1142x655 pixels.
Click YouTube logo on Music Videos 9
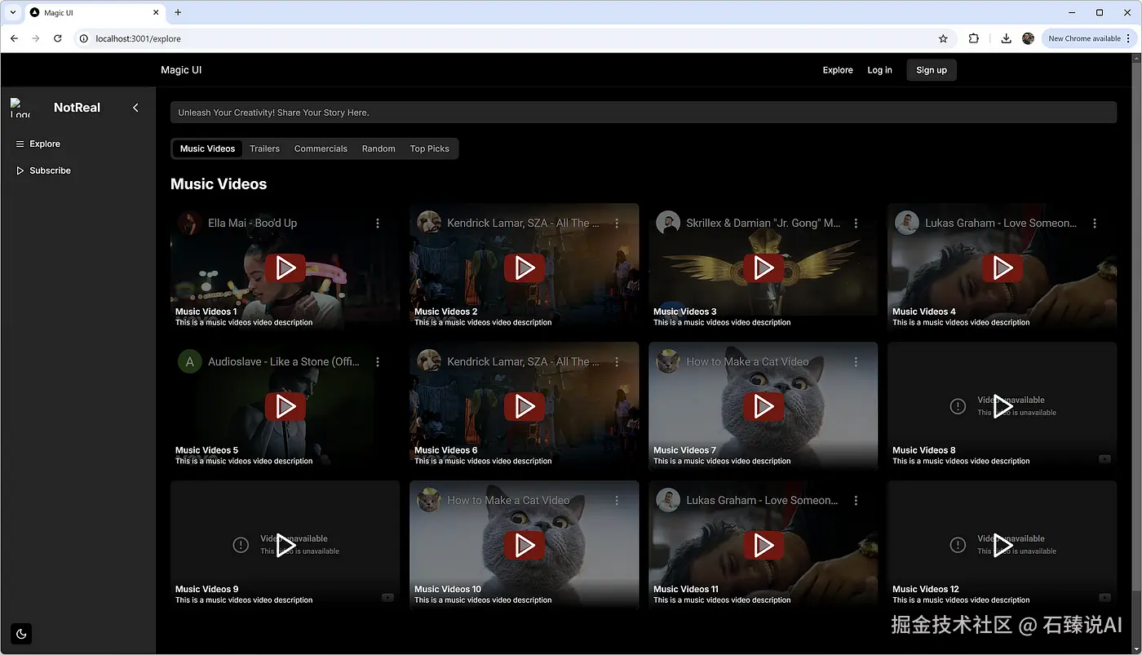pyautogui.click(x=387, y=597)
